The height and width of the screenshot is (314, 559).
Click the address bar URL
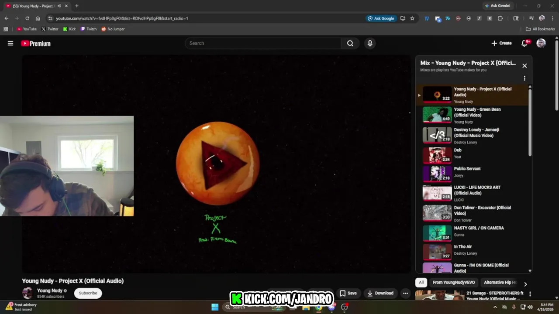coord(122,18)
